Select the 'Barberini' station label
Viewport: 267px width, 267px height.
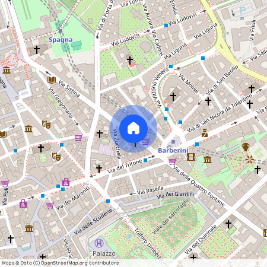tap(173, 151)
